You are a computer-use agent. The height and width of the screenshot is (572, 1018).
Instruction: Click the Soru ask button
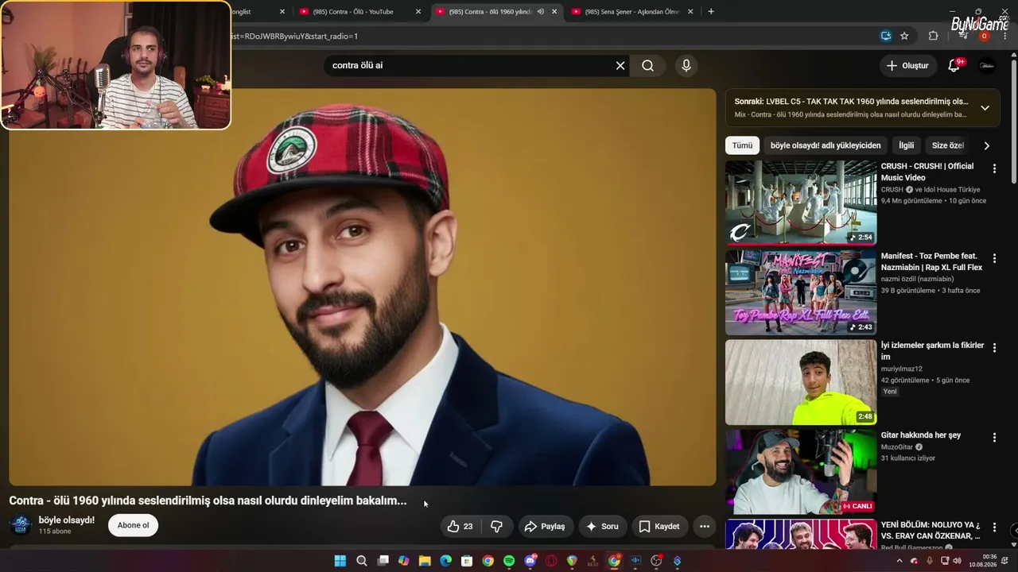[602, 526]
